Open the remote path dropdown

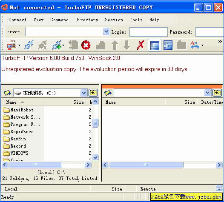point(207,93)
